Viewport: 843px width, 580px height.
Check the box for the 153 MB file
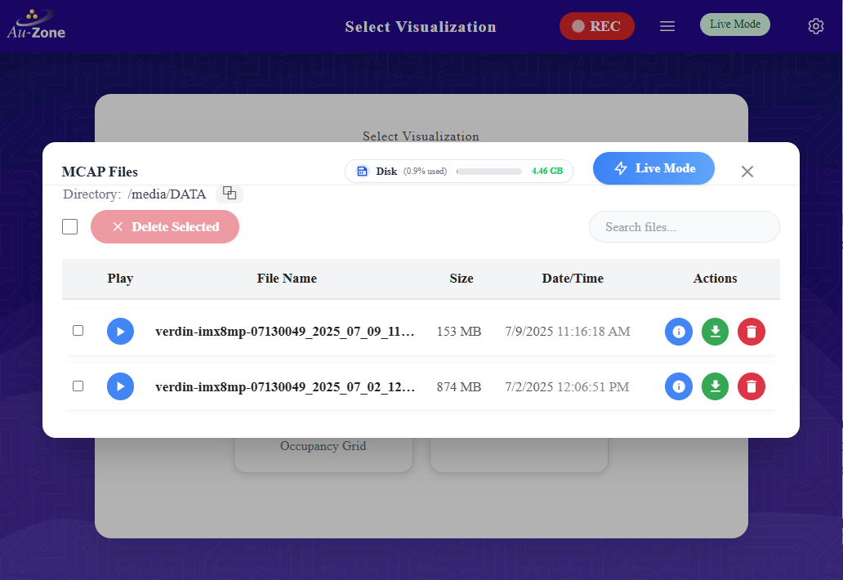[x=78, y=330]
